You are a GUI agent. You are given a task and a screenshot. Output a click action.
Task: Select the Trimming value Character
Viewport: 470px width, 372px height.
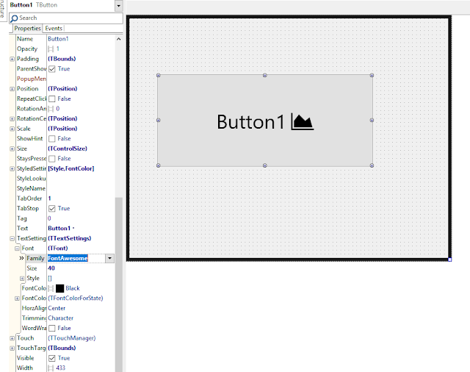click(60, 318)
